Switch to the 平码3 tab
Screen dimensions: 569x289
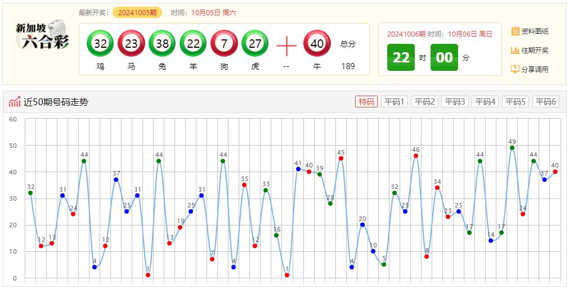point(455,102)
